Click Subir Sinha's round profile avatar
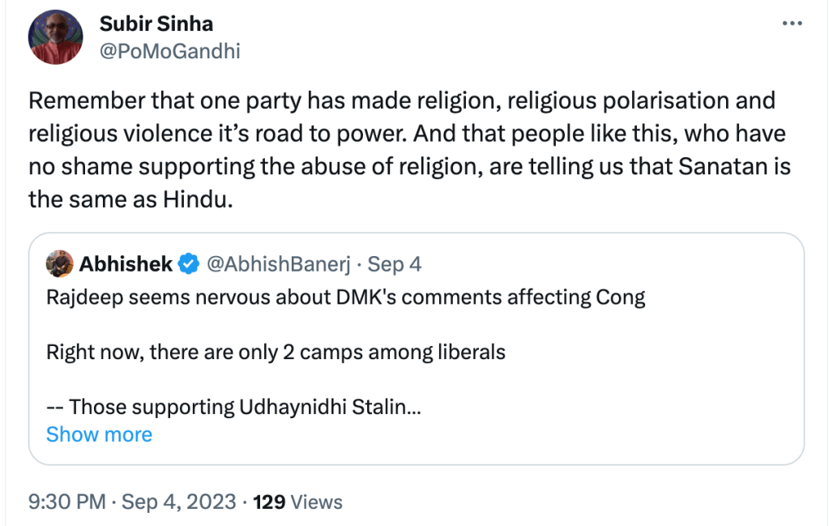This screenshot has height=526, width=829. [x=55, y=38]
